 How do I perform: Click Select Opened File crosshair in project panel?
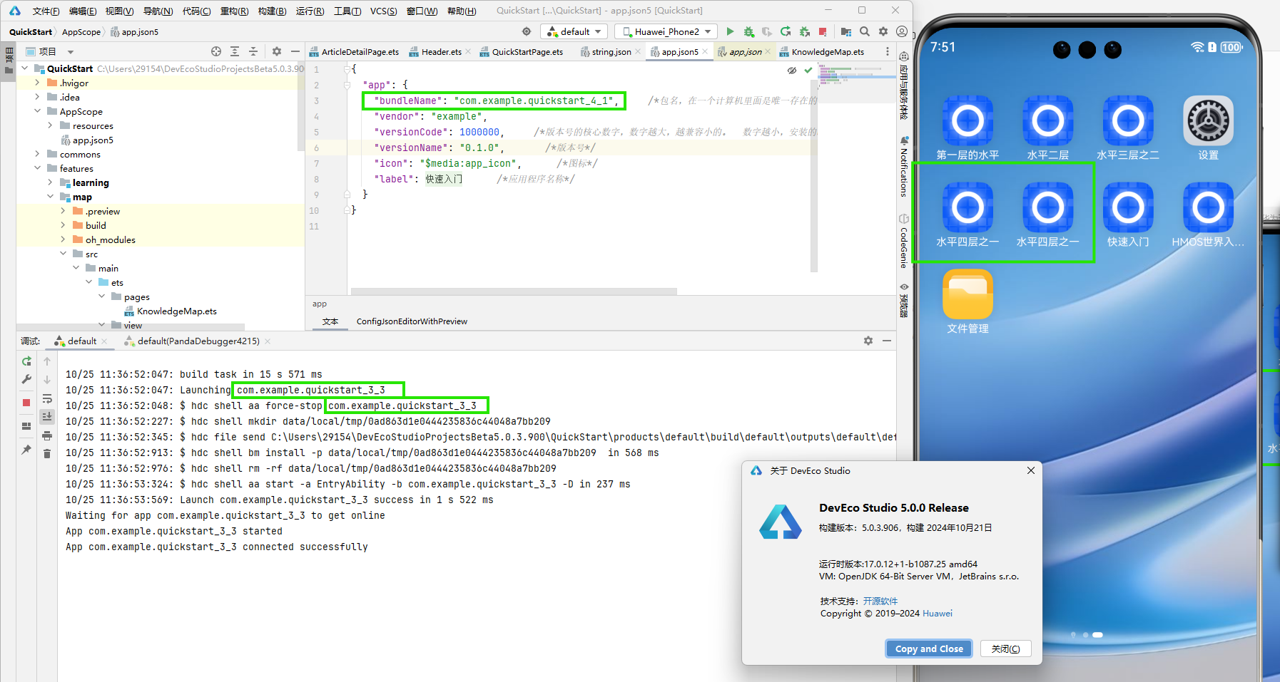216,51
